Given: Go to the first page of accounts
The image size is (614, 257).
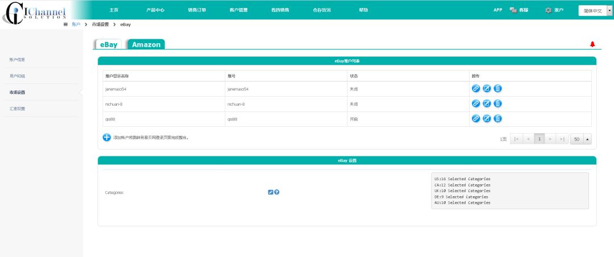Looking at the screenshot, I should (516, 139).
